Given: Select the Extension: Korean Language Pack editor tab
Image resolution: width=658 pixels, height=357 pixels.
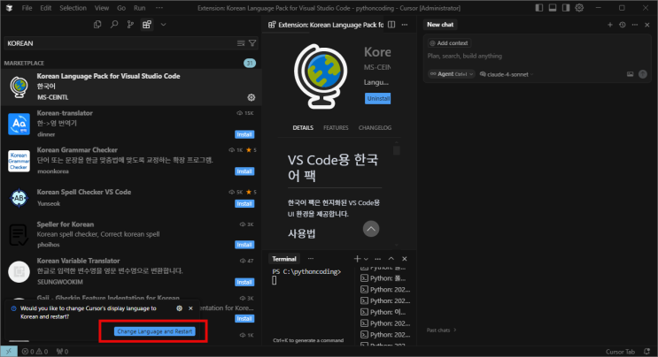Looking at the screenshot, I should click(326, 25).
